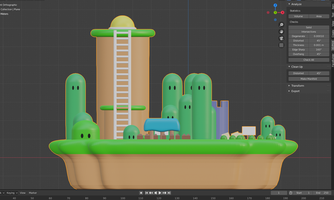Click the dim red negative-X gizmo dot
The image size is (334, 200).
[x=268, y=13]
